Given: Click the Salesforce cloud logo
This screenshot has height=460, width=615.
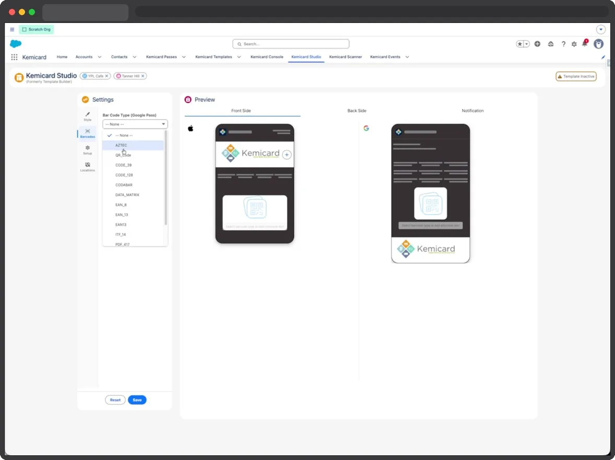Looking at the screenshot, I should pyautogui.click(x=16, y=43).
